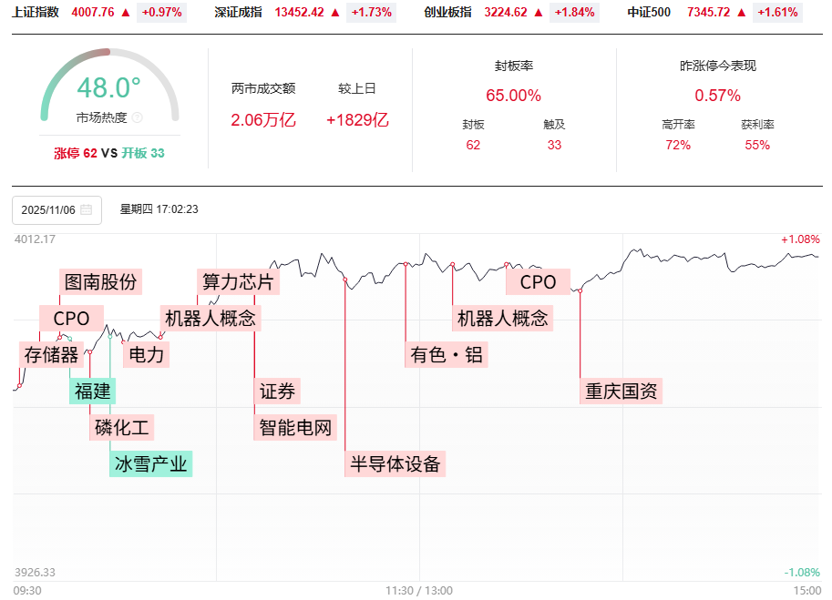832x600 pixels.
Task: Click the 半导体设备 label on the timeline
Action: coord(395,463)
